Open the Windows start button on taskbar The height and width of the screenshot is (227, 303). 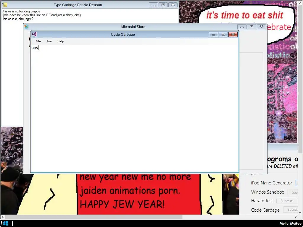tap(6, 223)
